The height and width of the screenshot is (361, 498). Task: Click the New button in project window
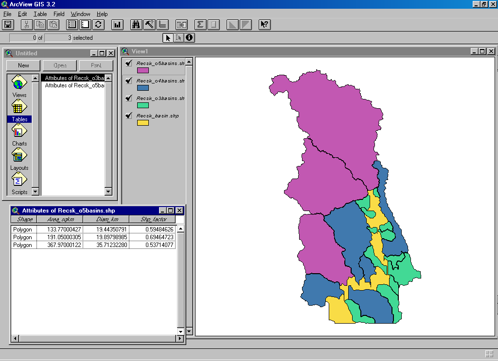click(23, 66)
